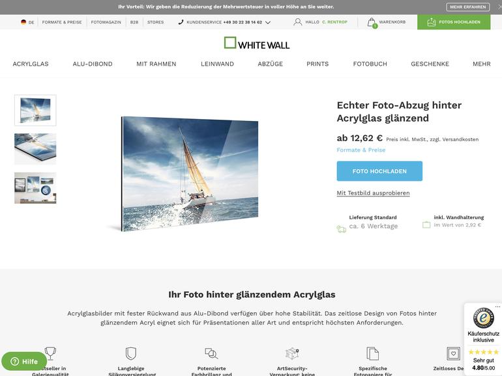Click MEHR ERFAHREN in the banner
This screenshot has width=502, height=376.
467,7
